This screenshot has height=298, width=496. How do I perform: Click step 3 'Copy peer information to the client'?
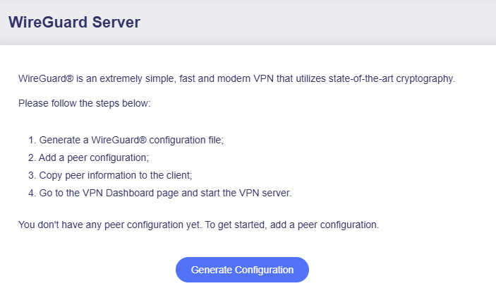[110, 175]
